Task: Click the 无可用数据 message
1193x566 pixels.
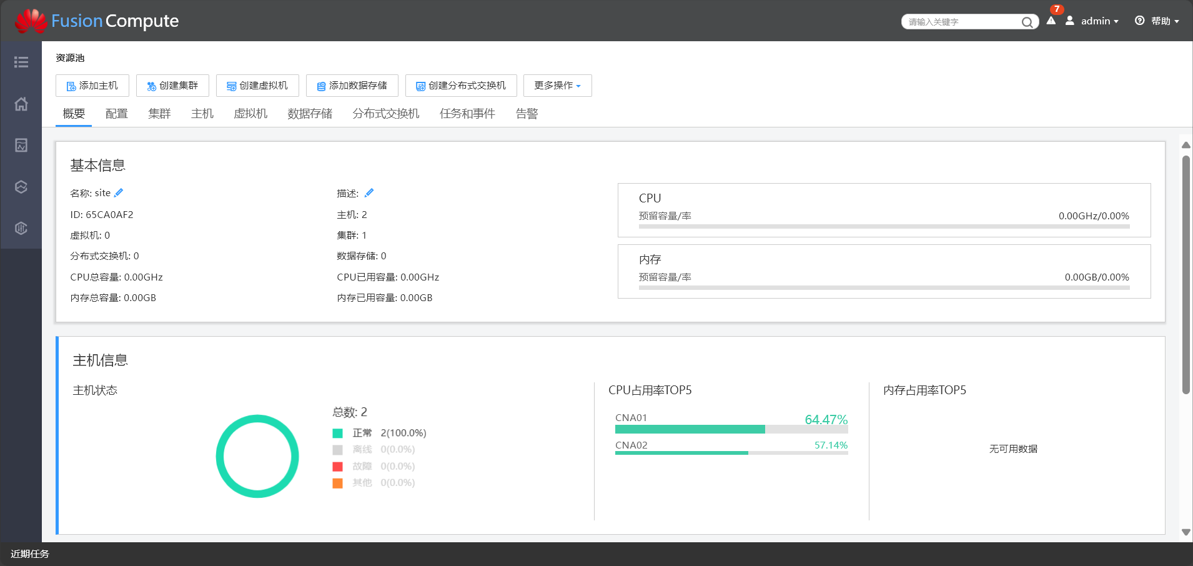Action: click(x=1013, y=449)
